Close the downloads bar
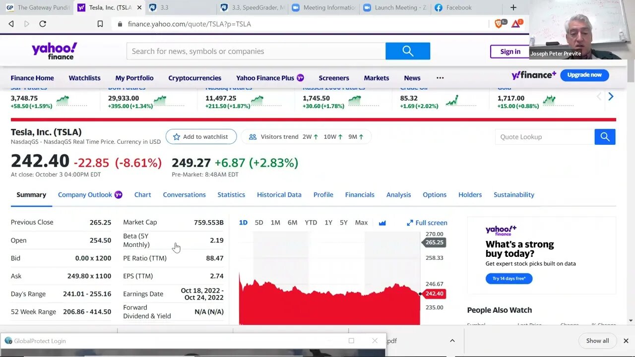635x357 pixels. pyautogui.click(x=626, y=341)
